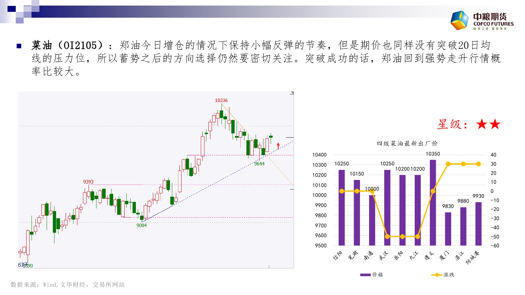Click the 防城港 axis label
Image resolution: width=525 pixels, height=295 pixels.
(x=472, y=257)
